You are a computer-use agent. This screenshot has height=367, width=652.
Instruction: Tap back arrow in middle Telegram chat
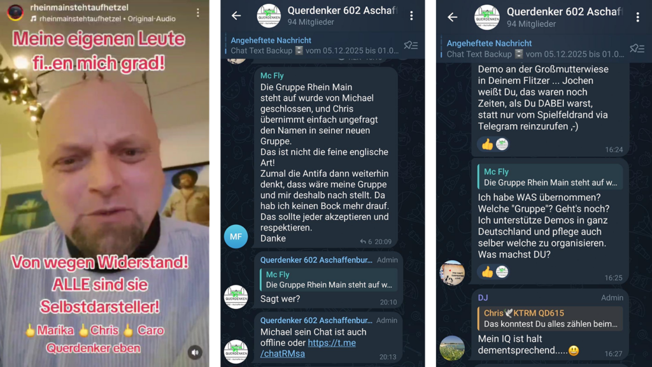pos(236,16)
